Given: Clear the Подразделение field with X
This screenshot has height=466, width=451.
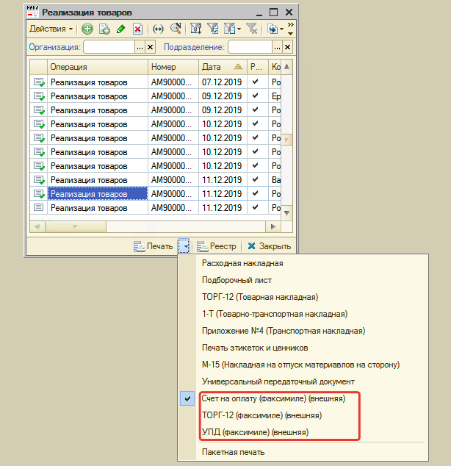Looking at the screenshot, I should [287, 47].
